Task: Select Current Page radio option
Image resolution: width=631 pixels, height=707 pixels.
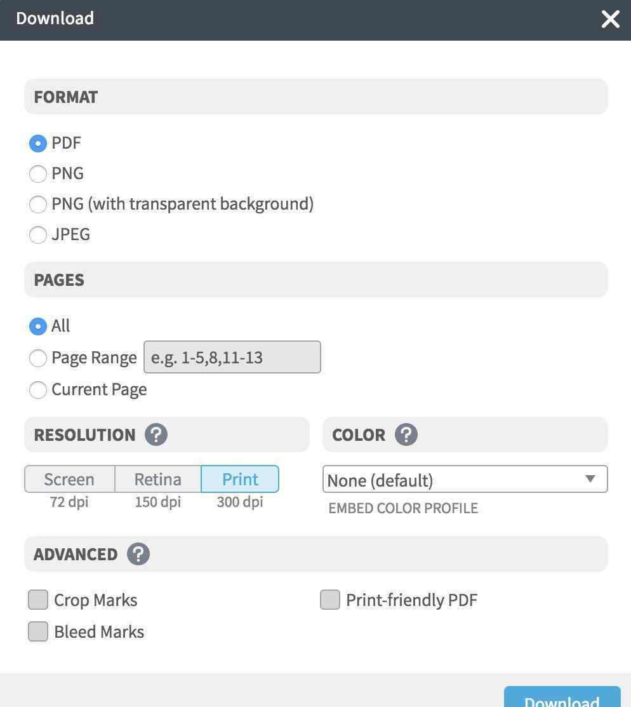Action: pyautogui.click(x=38, y=389)
